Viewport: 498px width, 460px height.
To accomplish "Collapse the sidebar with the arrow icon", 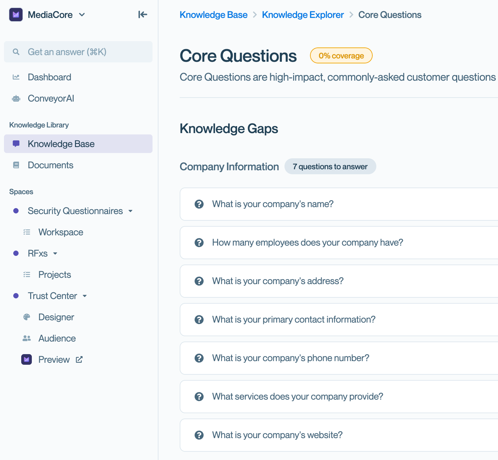I will (143, 15).
